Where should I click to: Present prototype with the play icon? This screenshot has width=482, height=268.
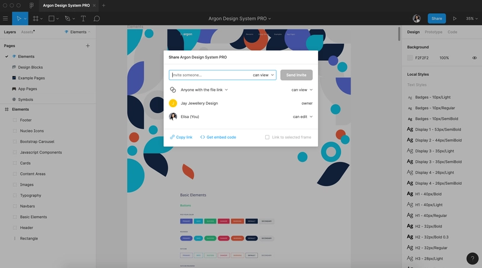click(x=454, y=19)
